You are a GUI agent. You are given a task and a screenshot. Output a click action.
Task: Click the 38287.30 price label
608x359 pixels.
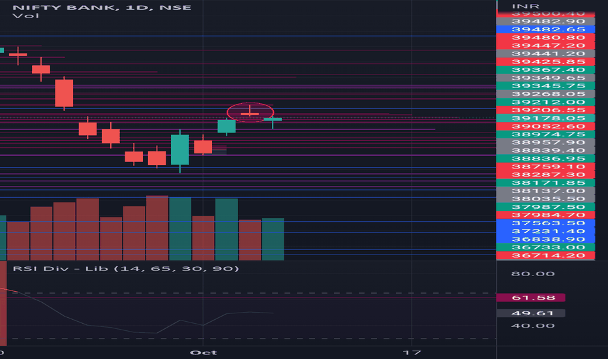click(x=545, y=175)
